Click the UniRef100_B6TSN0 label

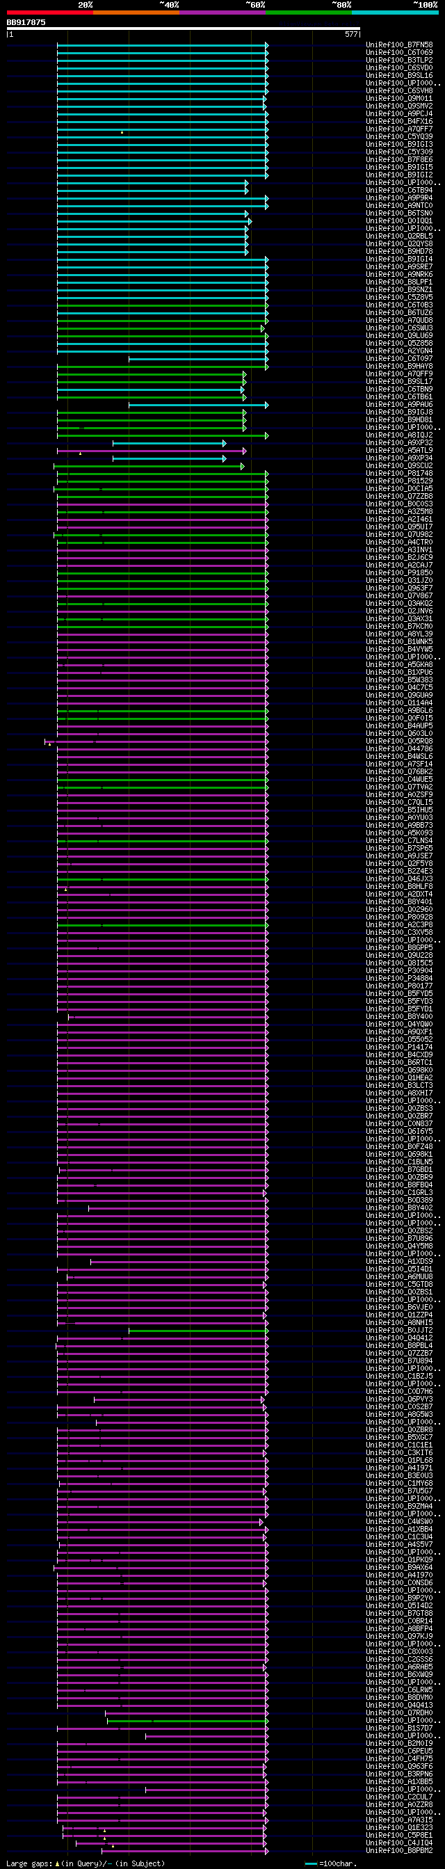pyautogui.click(x=399, y=214)
